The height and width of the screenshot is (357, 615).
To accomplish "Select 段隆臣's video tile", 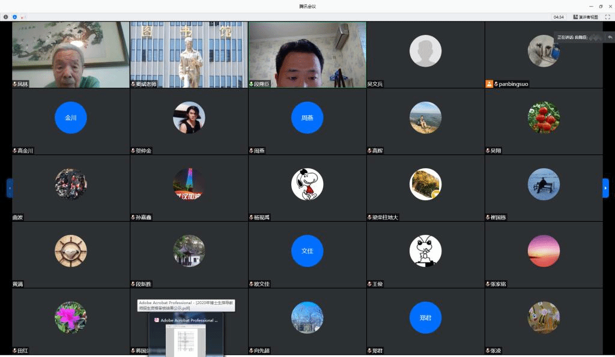I will (307, 55).
